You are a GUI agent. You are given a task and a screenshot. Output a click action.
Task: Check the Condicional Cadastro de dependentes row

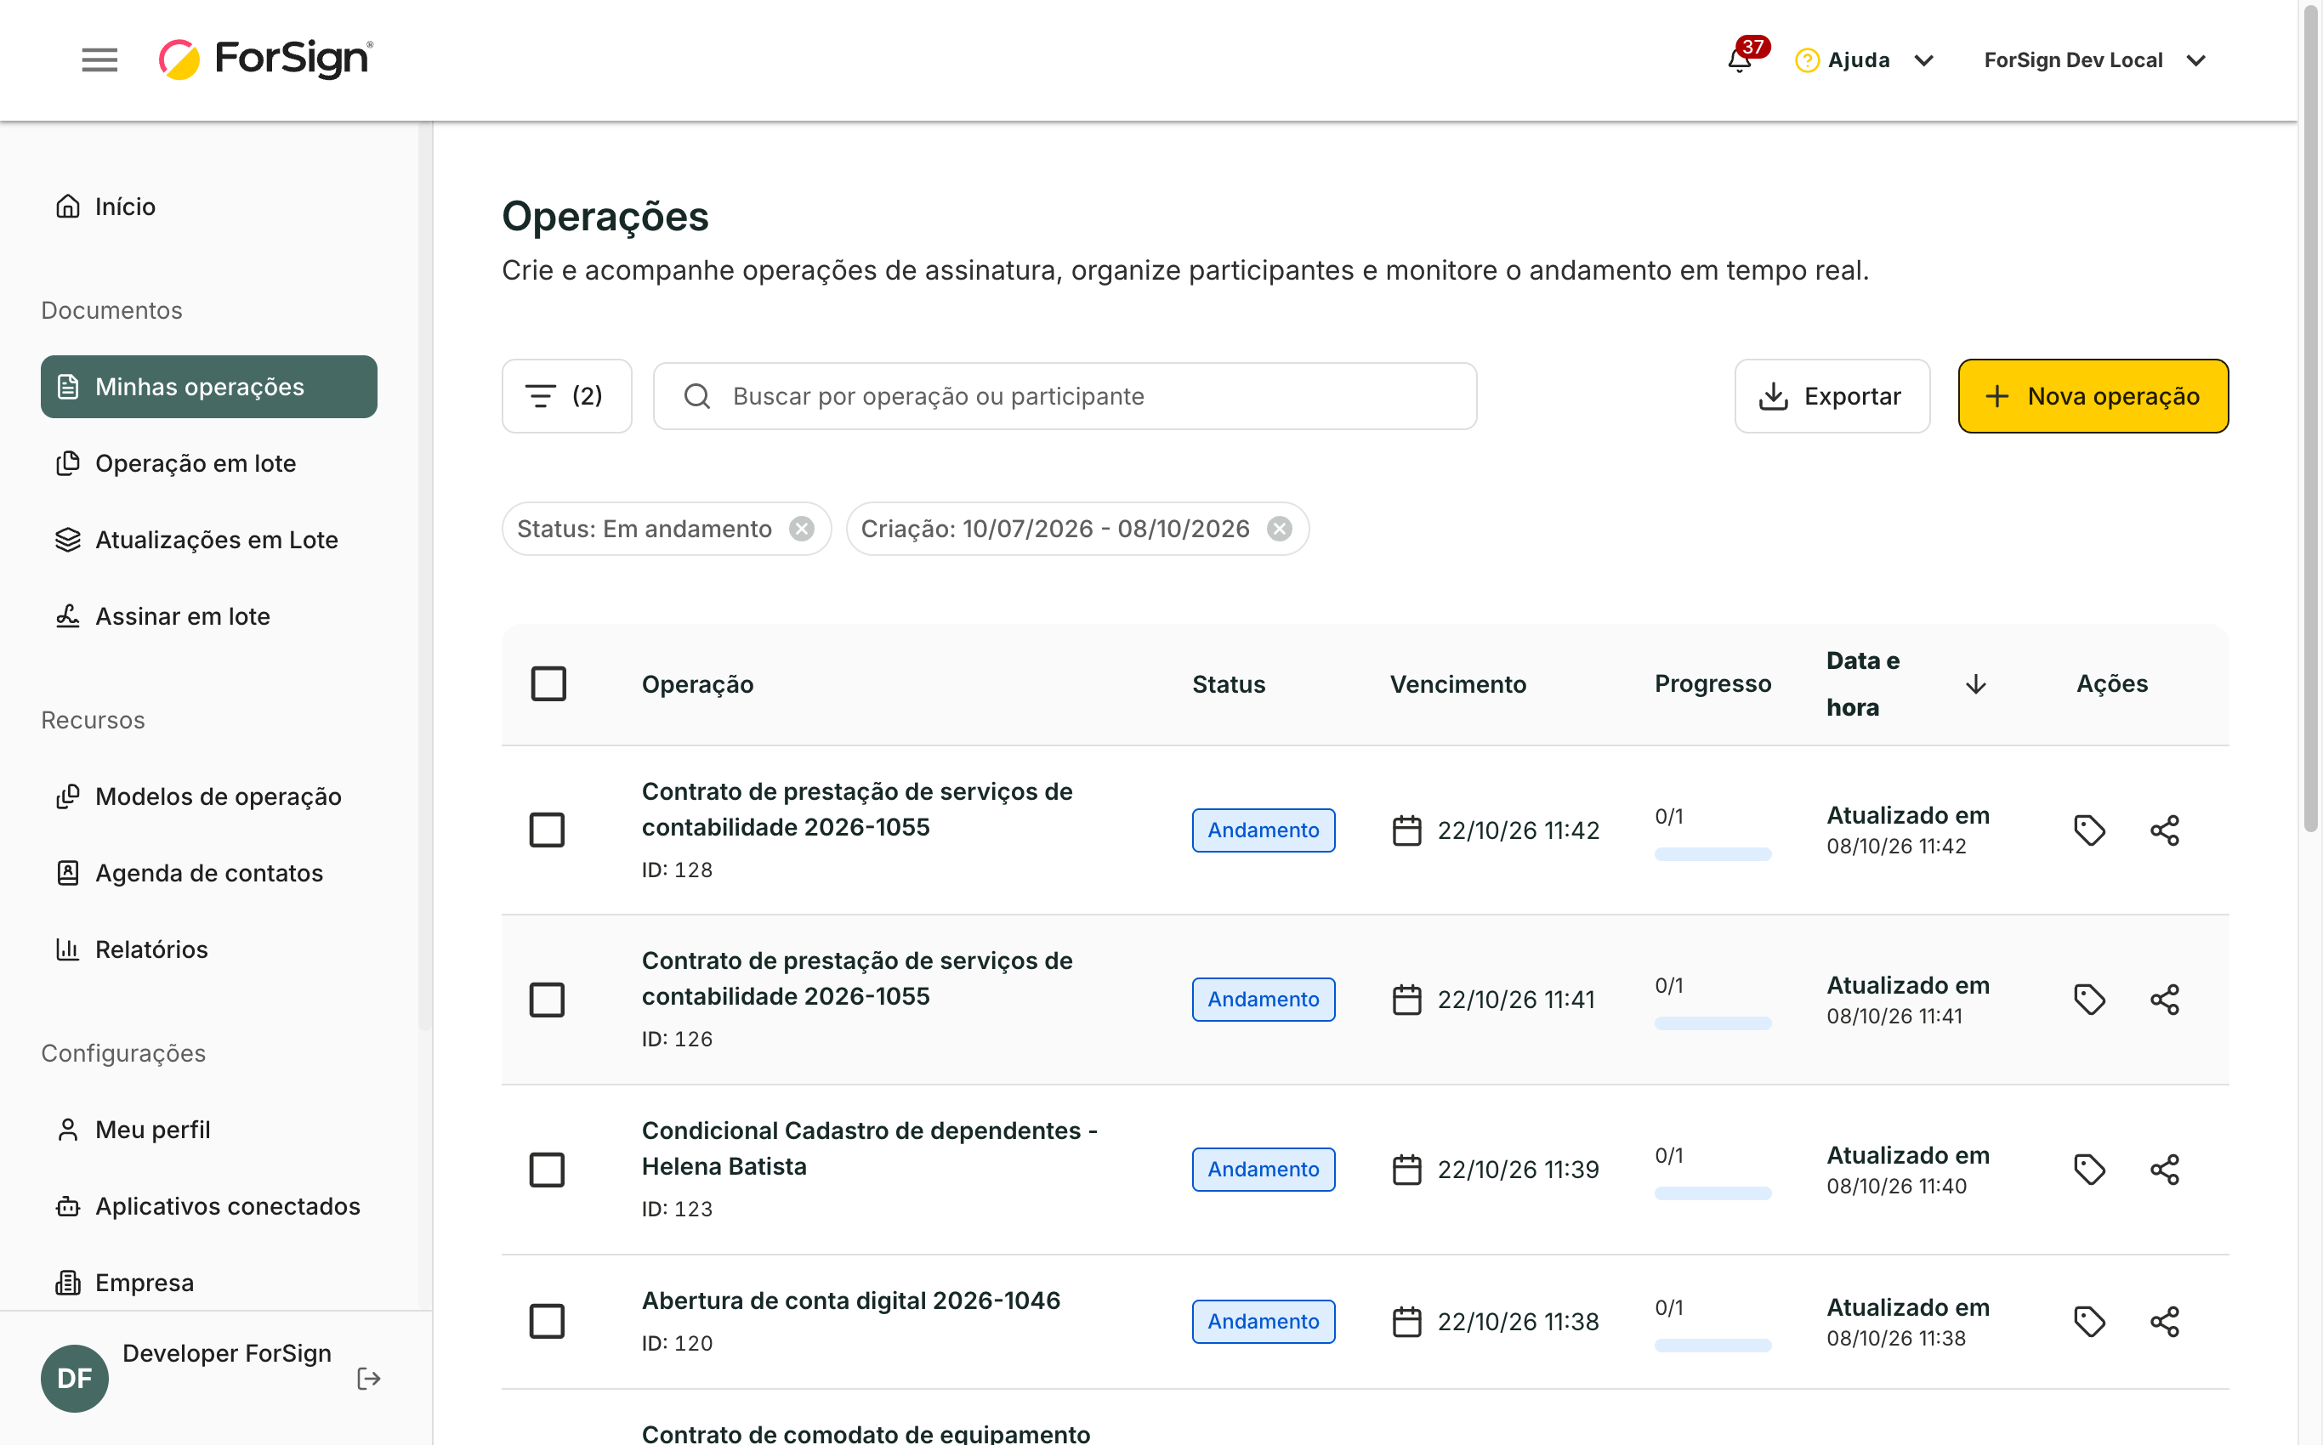coord(547,1169)
